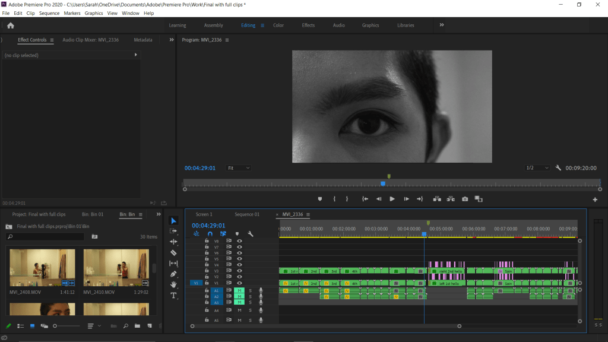Switch to the Color workspace tab
608x342 pixels.
click(x=278, y=26)
